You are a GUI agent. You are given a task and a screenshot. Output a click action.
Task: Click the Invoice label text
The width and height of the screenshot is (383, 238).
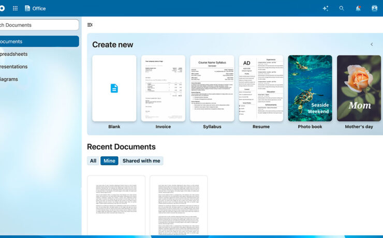click(x=163, y=127)
